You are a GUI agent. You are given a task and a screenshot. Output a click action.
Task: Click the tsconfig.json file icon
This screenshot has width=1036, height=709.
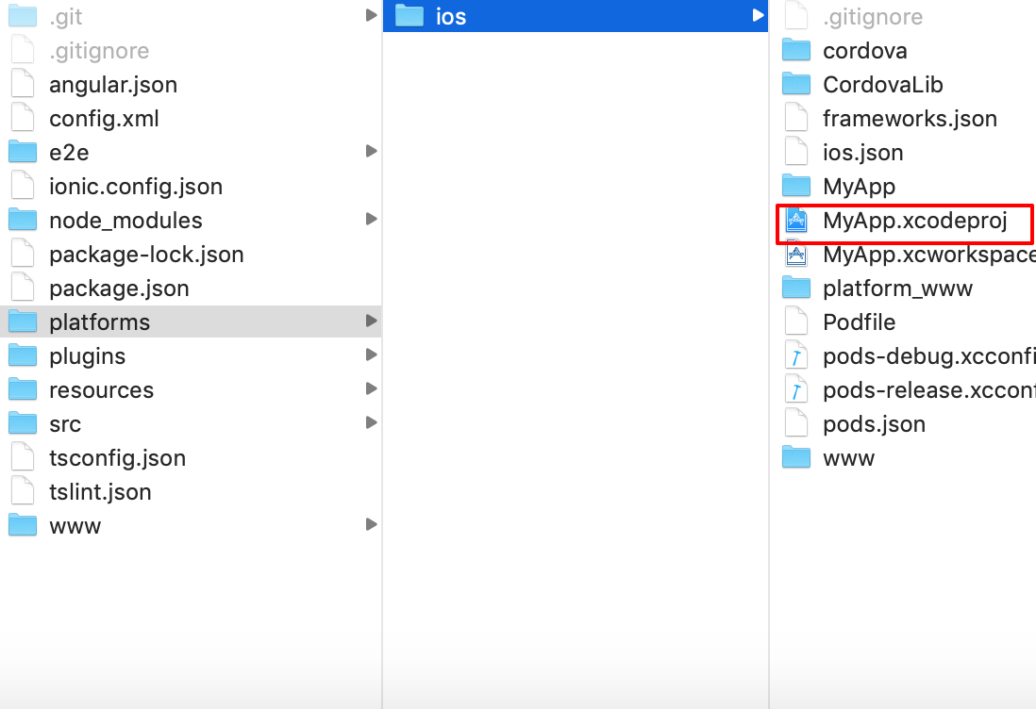23,458
